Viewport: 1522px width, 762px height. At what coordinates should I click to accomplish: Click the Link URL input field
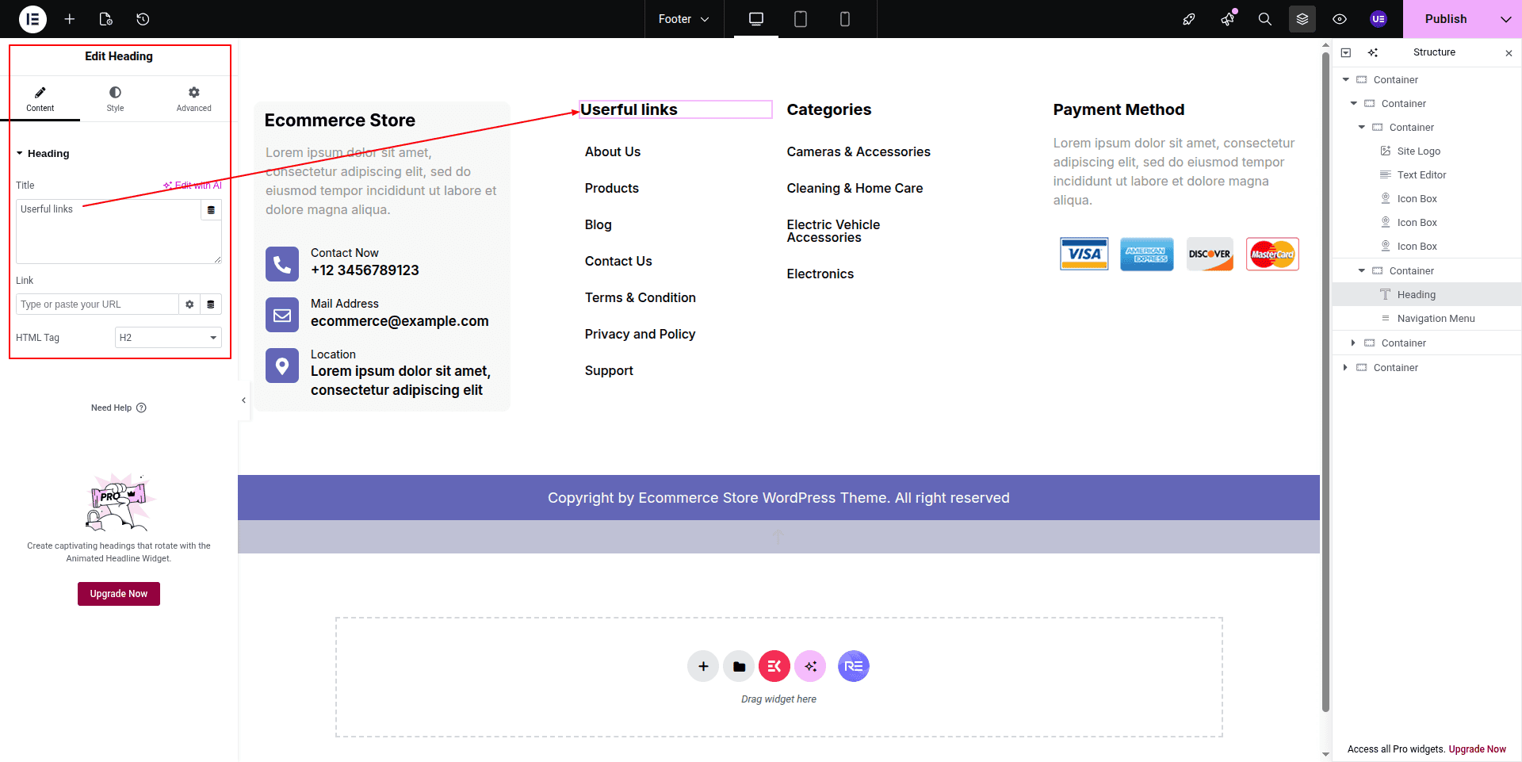pyautogui.click(x=97, y=304)
